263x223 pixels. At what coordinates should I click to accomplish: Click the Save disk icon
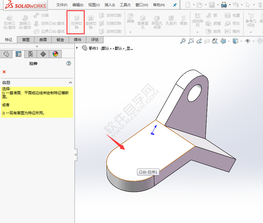[212, 5]
